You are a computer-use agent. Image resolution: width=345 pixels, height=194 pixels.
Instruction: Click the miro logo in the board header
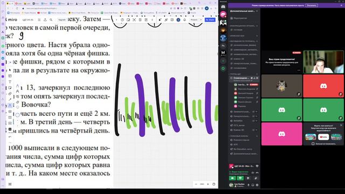(x=12, y=19)
